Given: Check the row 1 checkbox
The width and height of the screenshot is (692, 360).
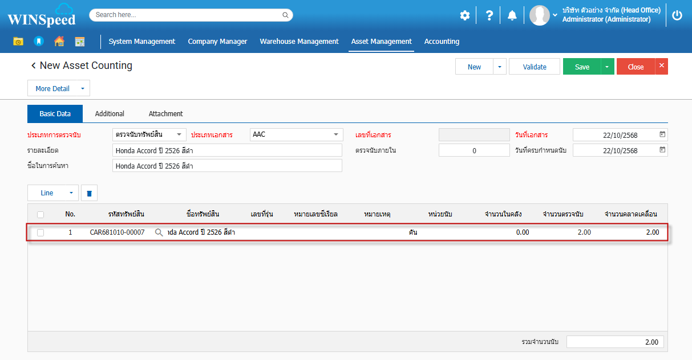Looking at the screenshot, I should point(41,232).
